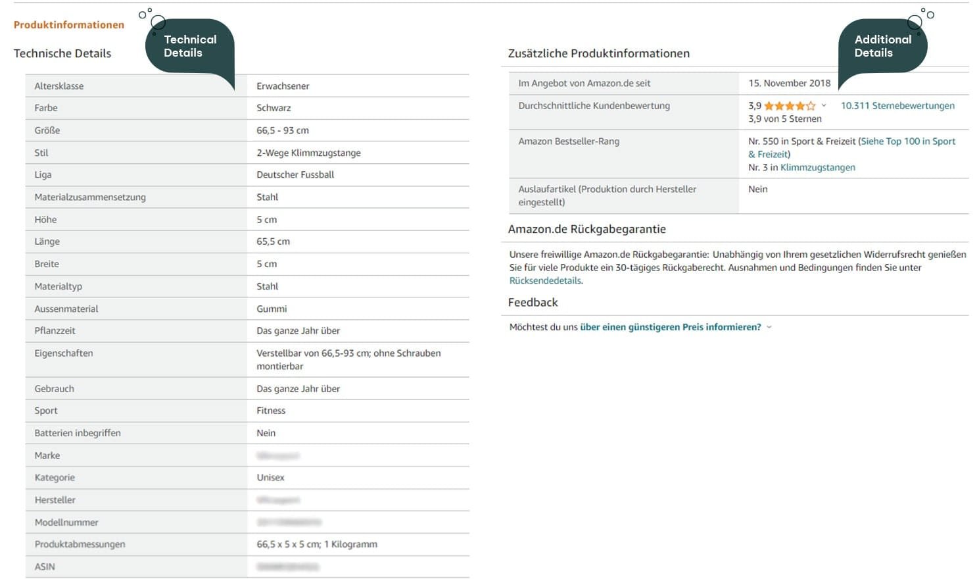Click the Amazon Bestseller-Rang row label
The image size is (977, 585).
569,141
